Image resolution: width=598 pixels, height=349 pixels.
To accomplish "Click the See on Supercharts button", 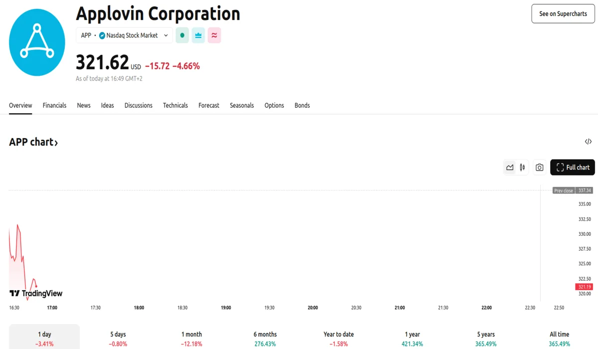I will click(563, 14).
